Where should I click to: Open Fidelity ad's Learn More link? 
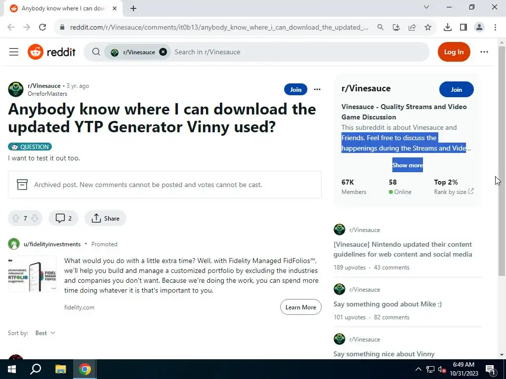(x=301, y=307)
